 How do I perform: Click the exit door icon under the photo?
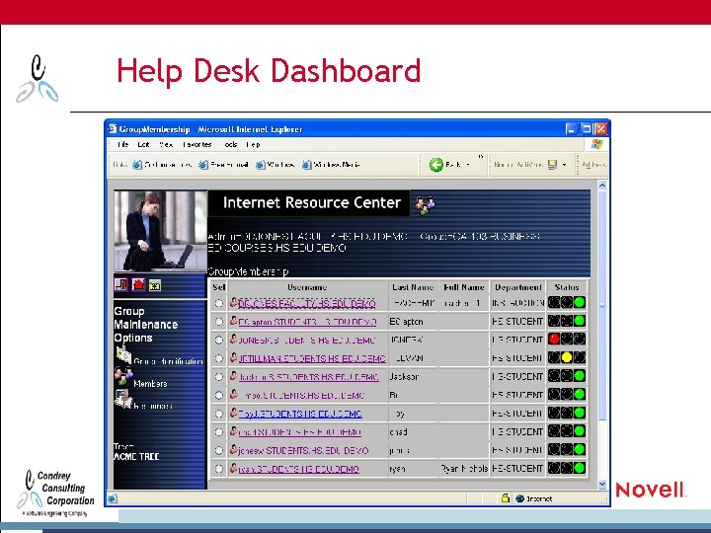click(121, 284)
